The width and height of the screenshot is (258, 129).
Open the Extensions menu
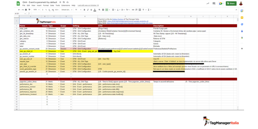[x=66, y=5]
